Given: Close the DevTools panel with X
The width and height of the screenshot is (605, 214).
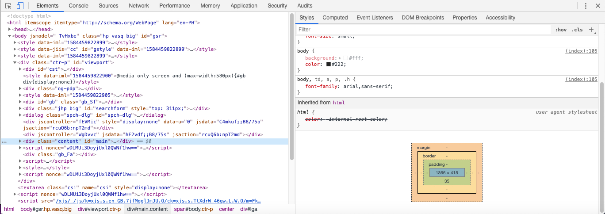Looking at the screenshot, I should tap(597, 6).
